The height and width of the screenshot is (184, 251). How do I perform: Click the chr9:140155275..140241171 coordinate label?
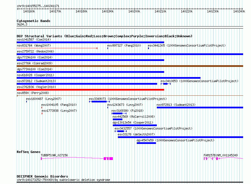(38, 6)
